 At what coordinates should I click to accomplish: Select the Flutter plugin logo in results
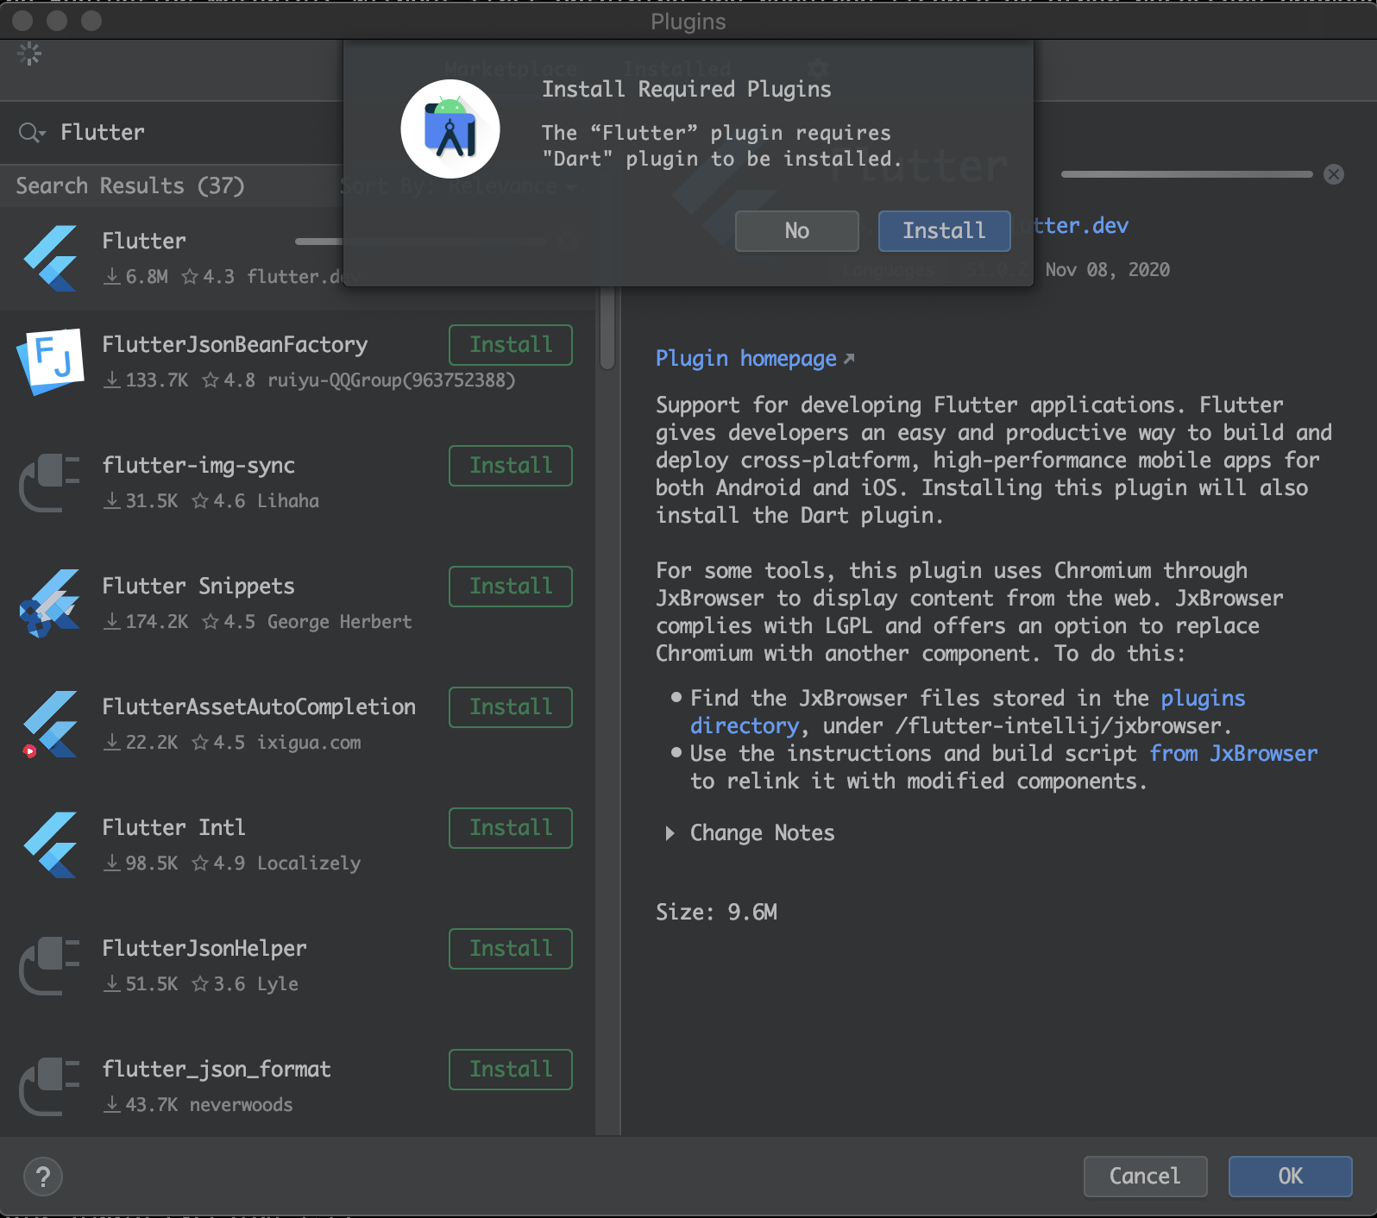(51, 258)
